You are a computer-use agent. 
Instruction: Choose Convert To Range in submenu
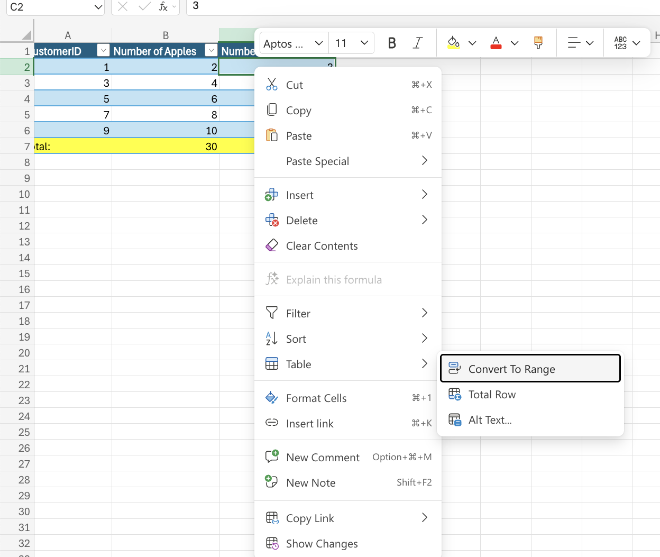(511, 369)
